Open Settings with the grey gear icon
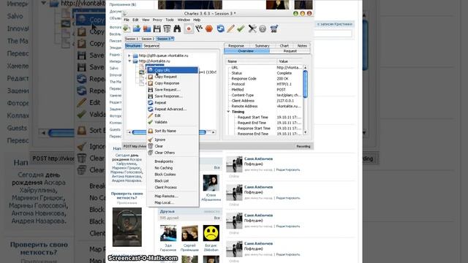This screenshot has height=263, width=468. point(263,28)
